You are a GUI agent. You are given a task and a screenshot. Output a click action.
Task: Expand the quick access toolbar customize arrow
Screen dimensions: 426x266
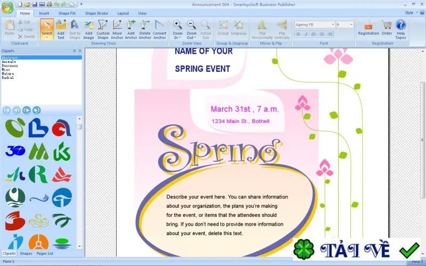point(81,4)
